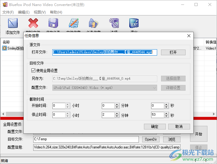The image size is (217, 164).
Task: Decrease the start time seconds spinner
Action: coord(166,107)
